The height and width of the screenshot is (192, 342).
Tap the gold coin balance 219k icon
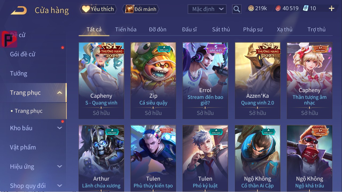click(251, 9)
